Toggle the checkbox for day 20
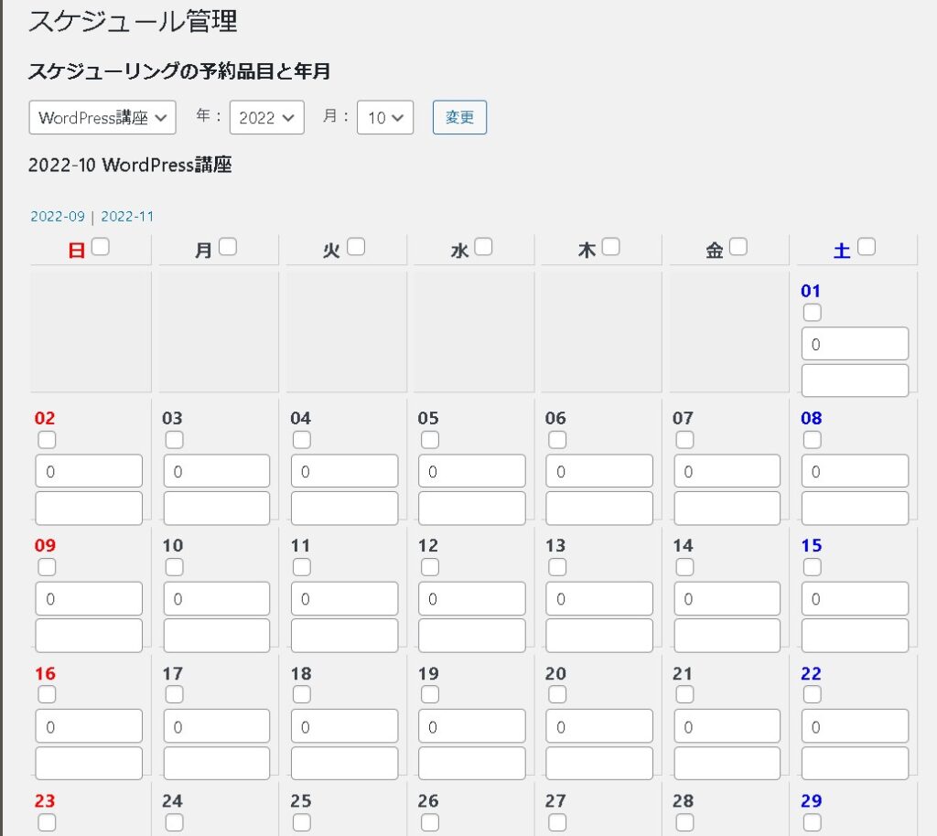Screen dimensions: 937x836 (557, 694)
